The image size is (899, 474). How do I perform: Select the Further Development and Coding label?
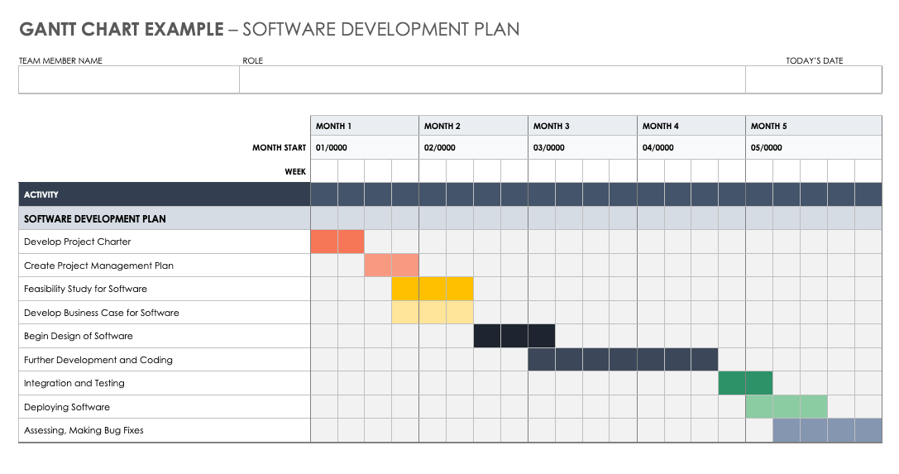tap(98, 361)
